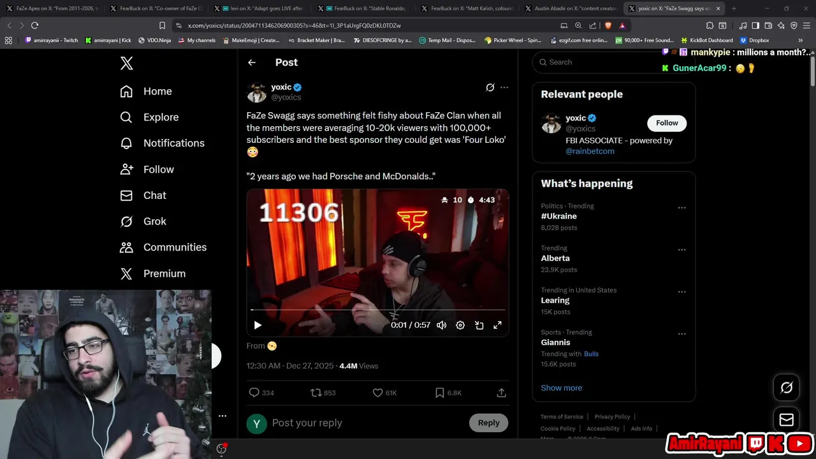Play the FaZe Swagg video
Image resolution: width=816 pixels, height=459 pixels.
(258, 325)
